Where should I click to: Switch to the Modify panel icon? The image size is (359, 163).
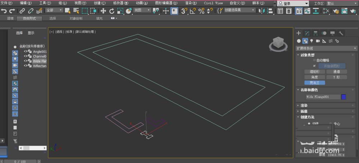coord(307,33)
